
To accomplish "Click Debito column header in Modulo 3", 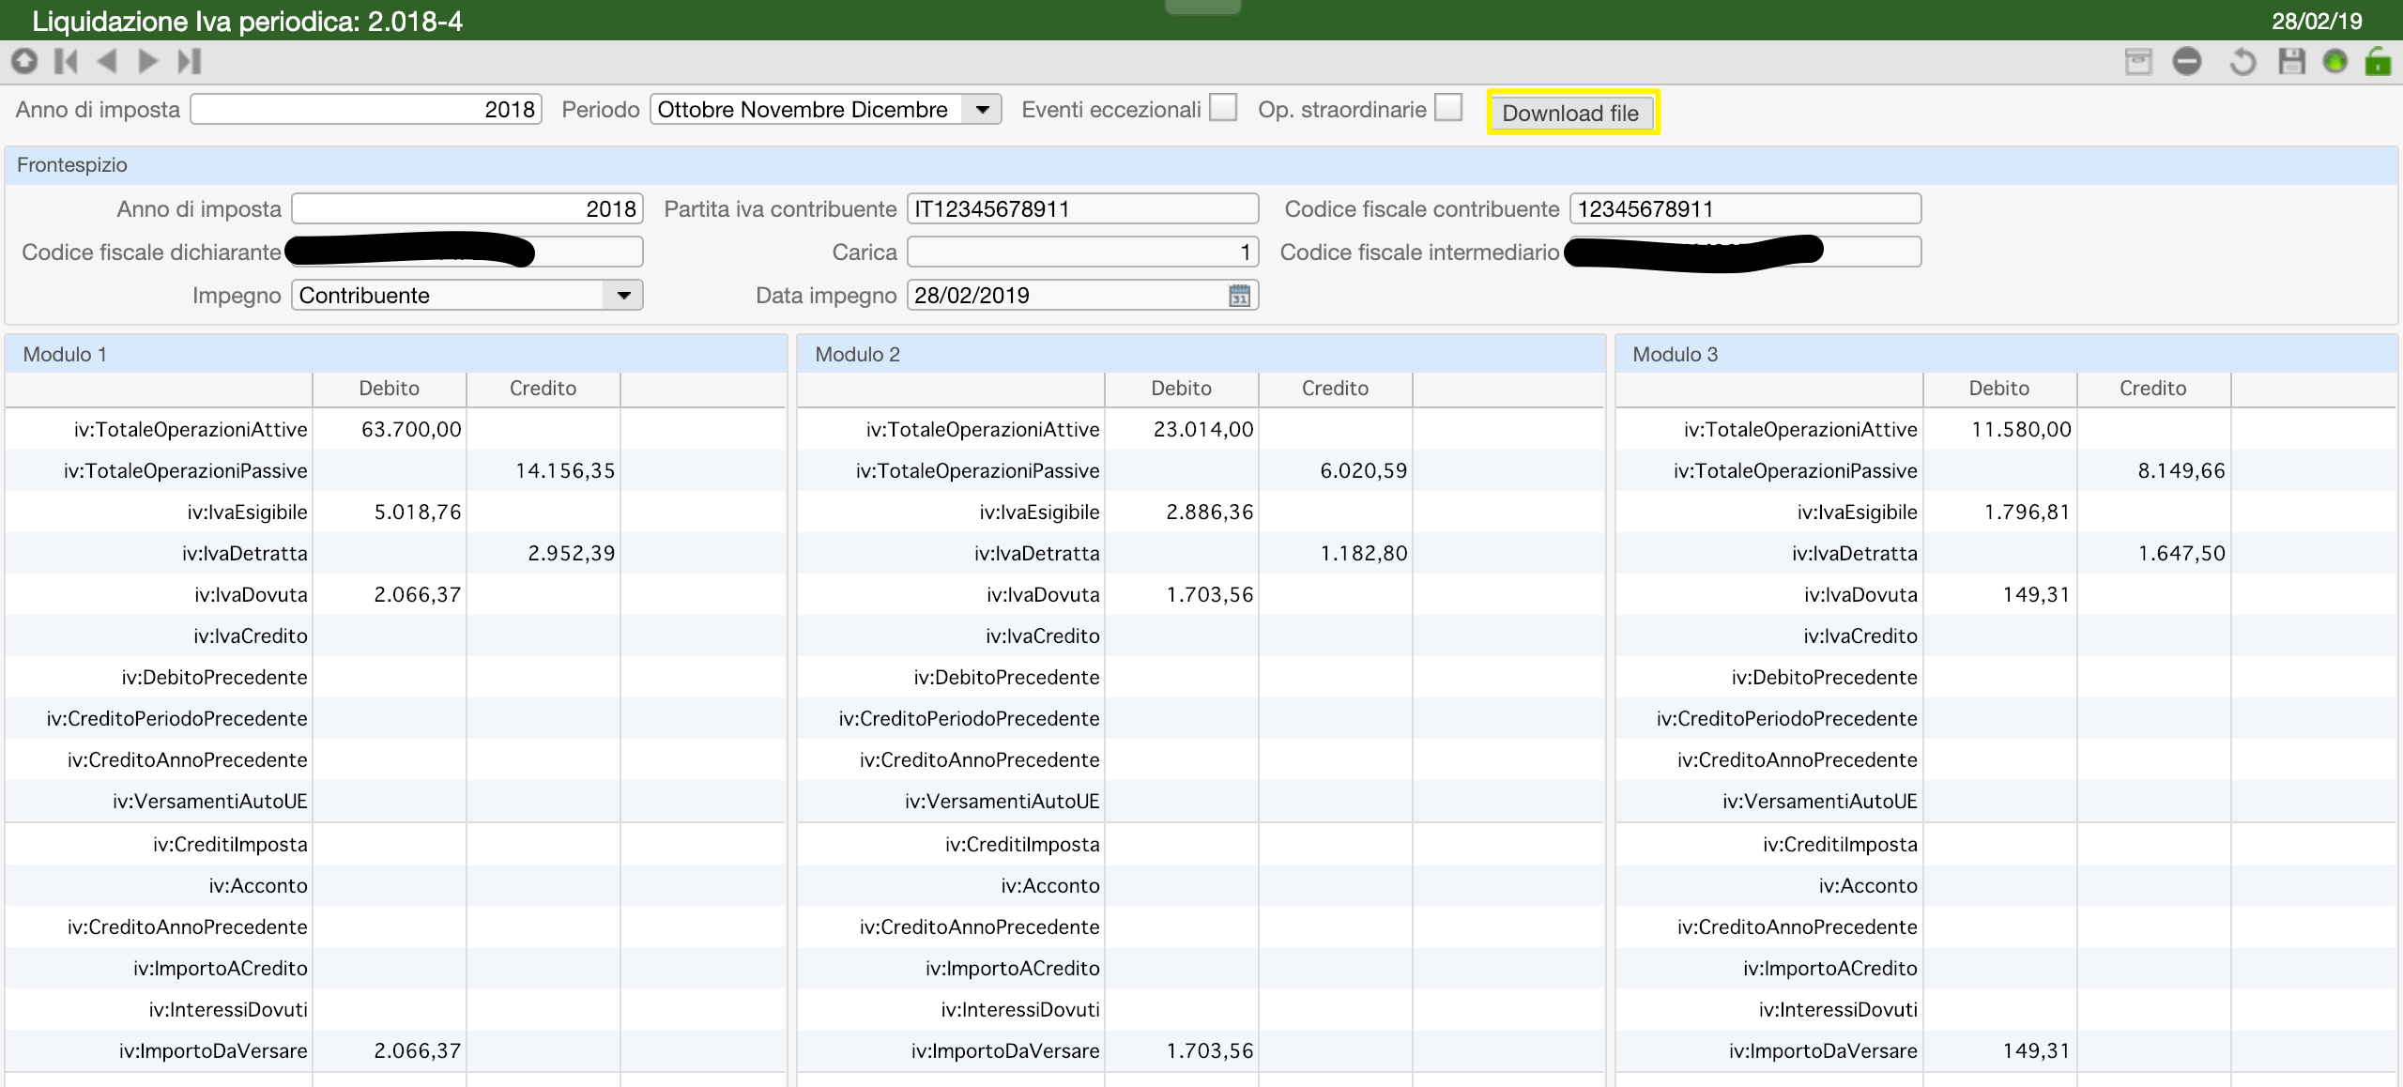I will tap(1999, 389).
